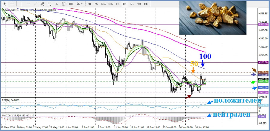Pick the Fibonacci retracement tool

50,4
